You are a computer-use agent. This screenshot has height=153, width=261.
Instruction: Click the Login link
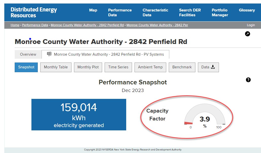tap(251, 25)
